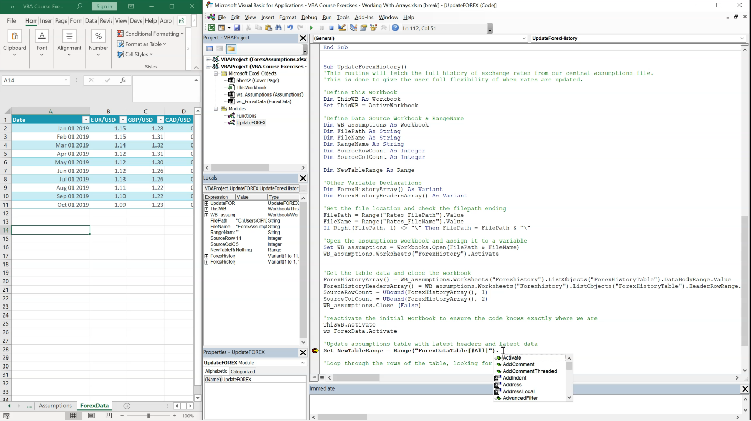Click the Excel zoom slider handle

point(148,415)
